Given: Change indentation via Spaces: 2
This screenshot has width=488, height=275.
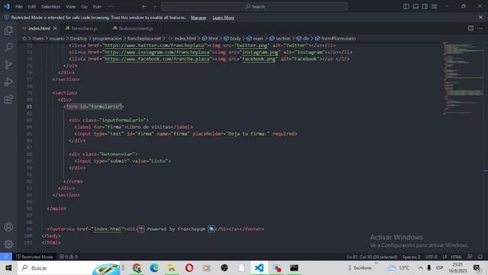Looking at the screenshot, I should click(x=411, y=257).
